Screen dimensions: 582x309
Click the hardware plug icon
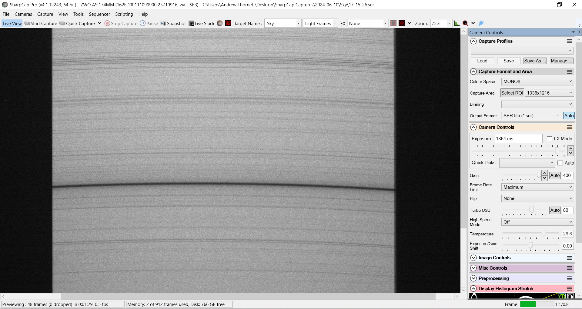tap(482, 23)
